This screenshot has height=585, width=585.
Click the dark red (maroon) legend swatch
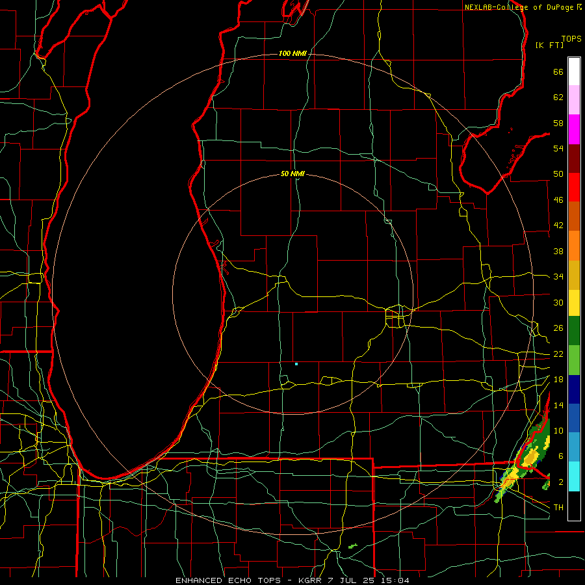574,159
